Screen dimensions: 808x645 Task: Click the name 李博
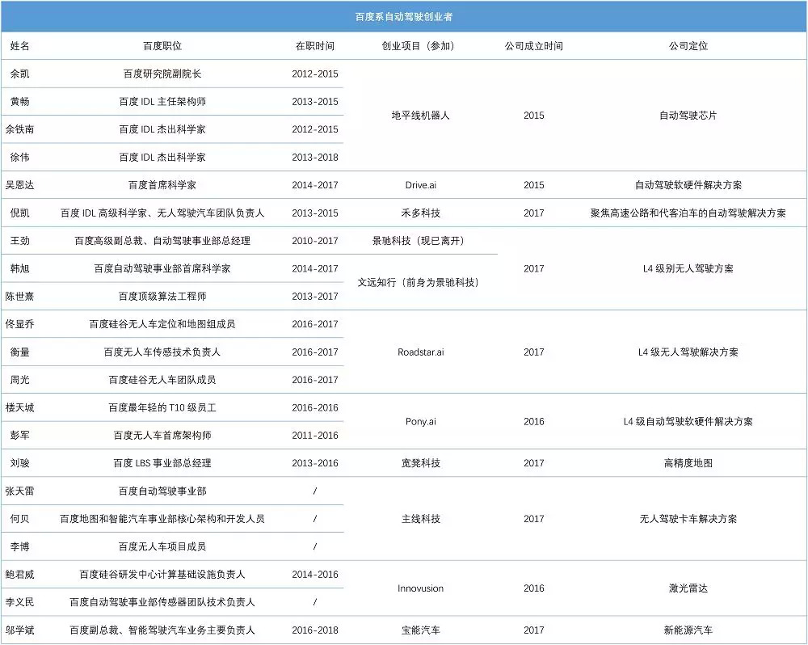tap(19, 547)
